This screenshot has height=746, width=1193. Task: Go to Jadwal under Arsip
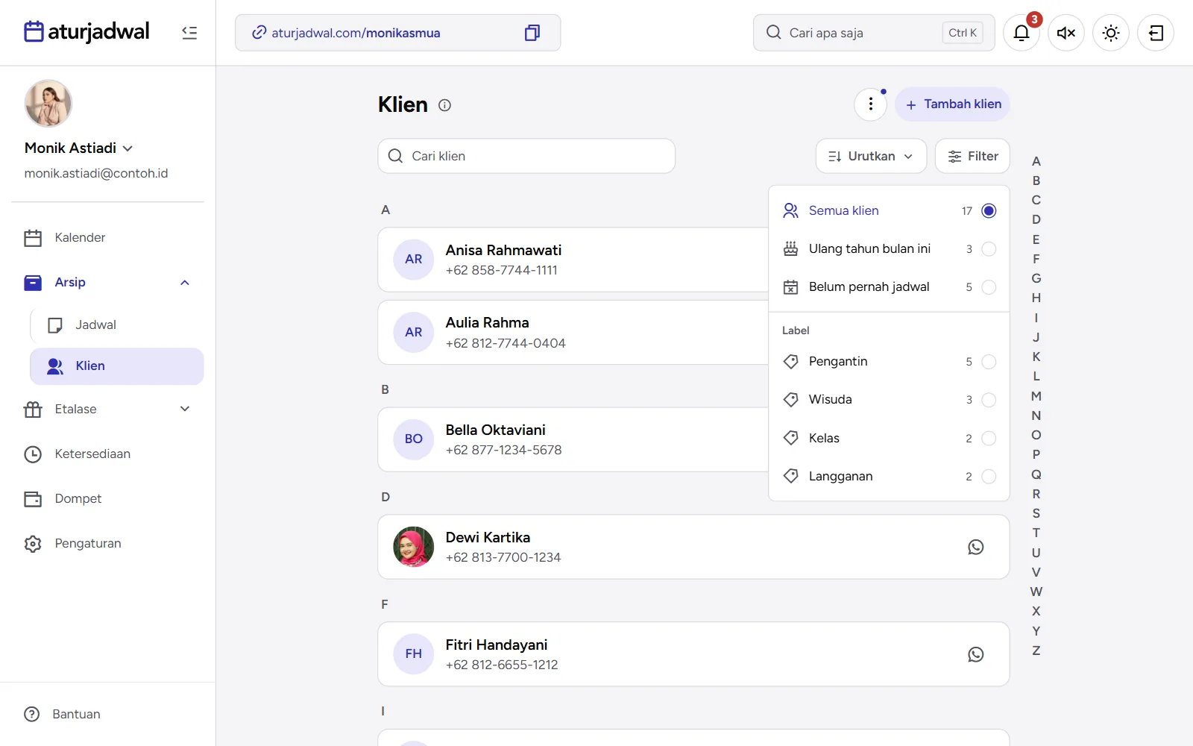[x=117, y=325]
